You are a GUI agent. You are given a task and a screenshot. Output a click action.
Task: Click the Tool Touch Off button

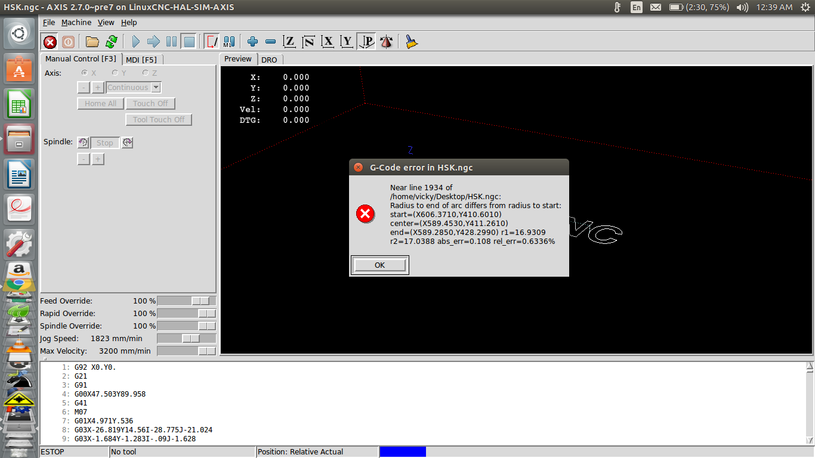coord(159,120)
